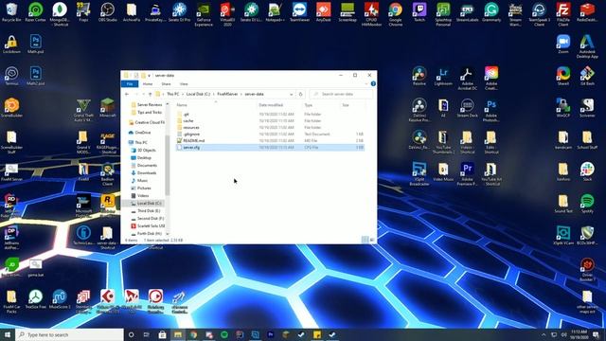
Task: Switch to Share ribbon tab
Action: point(167,84)
